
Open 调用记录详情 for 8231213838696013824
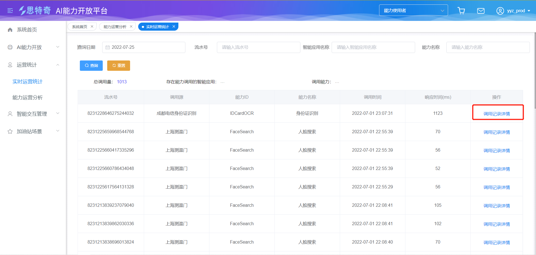(x=497, y=242)
